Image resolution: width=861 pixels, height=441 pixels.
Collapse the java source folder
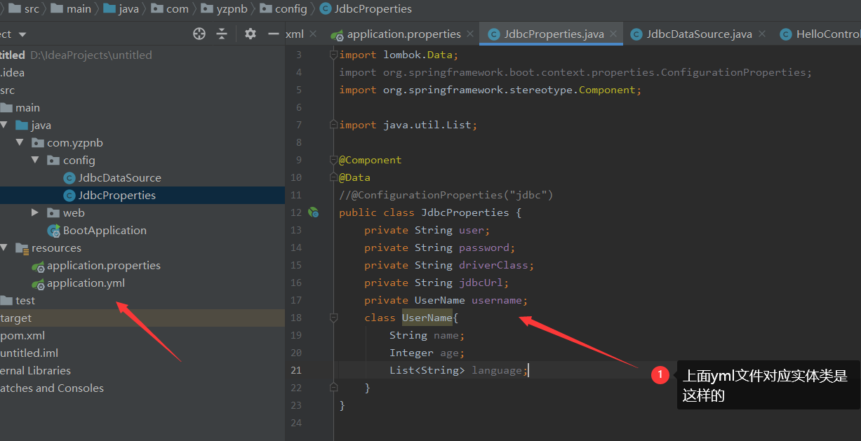(x=5, y=125)
